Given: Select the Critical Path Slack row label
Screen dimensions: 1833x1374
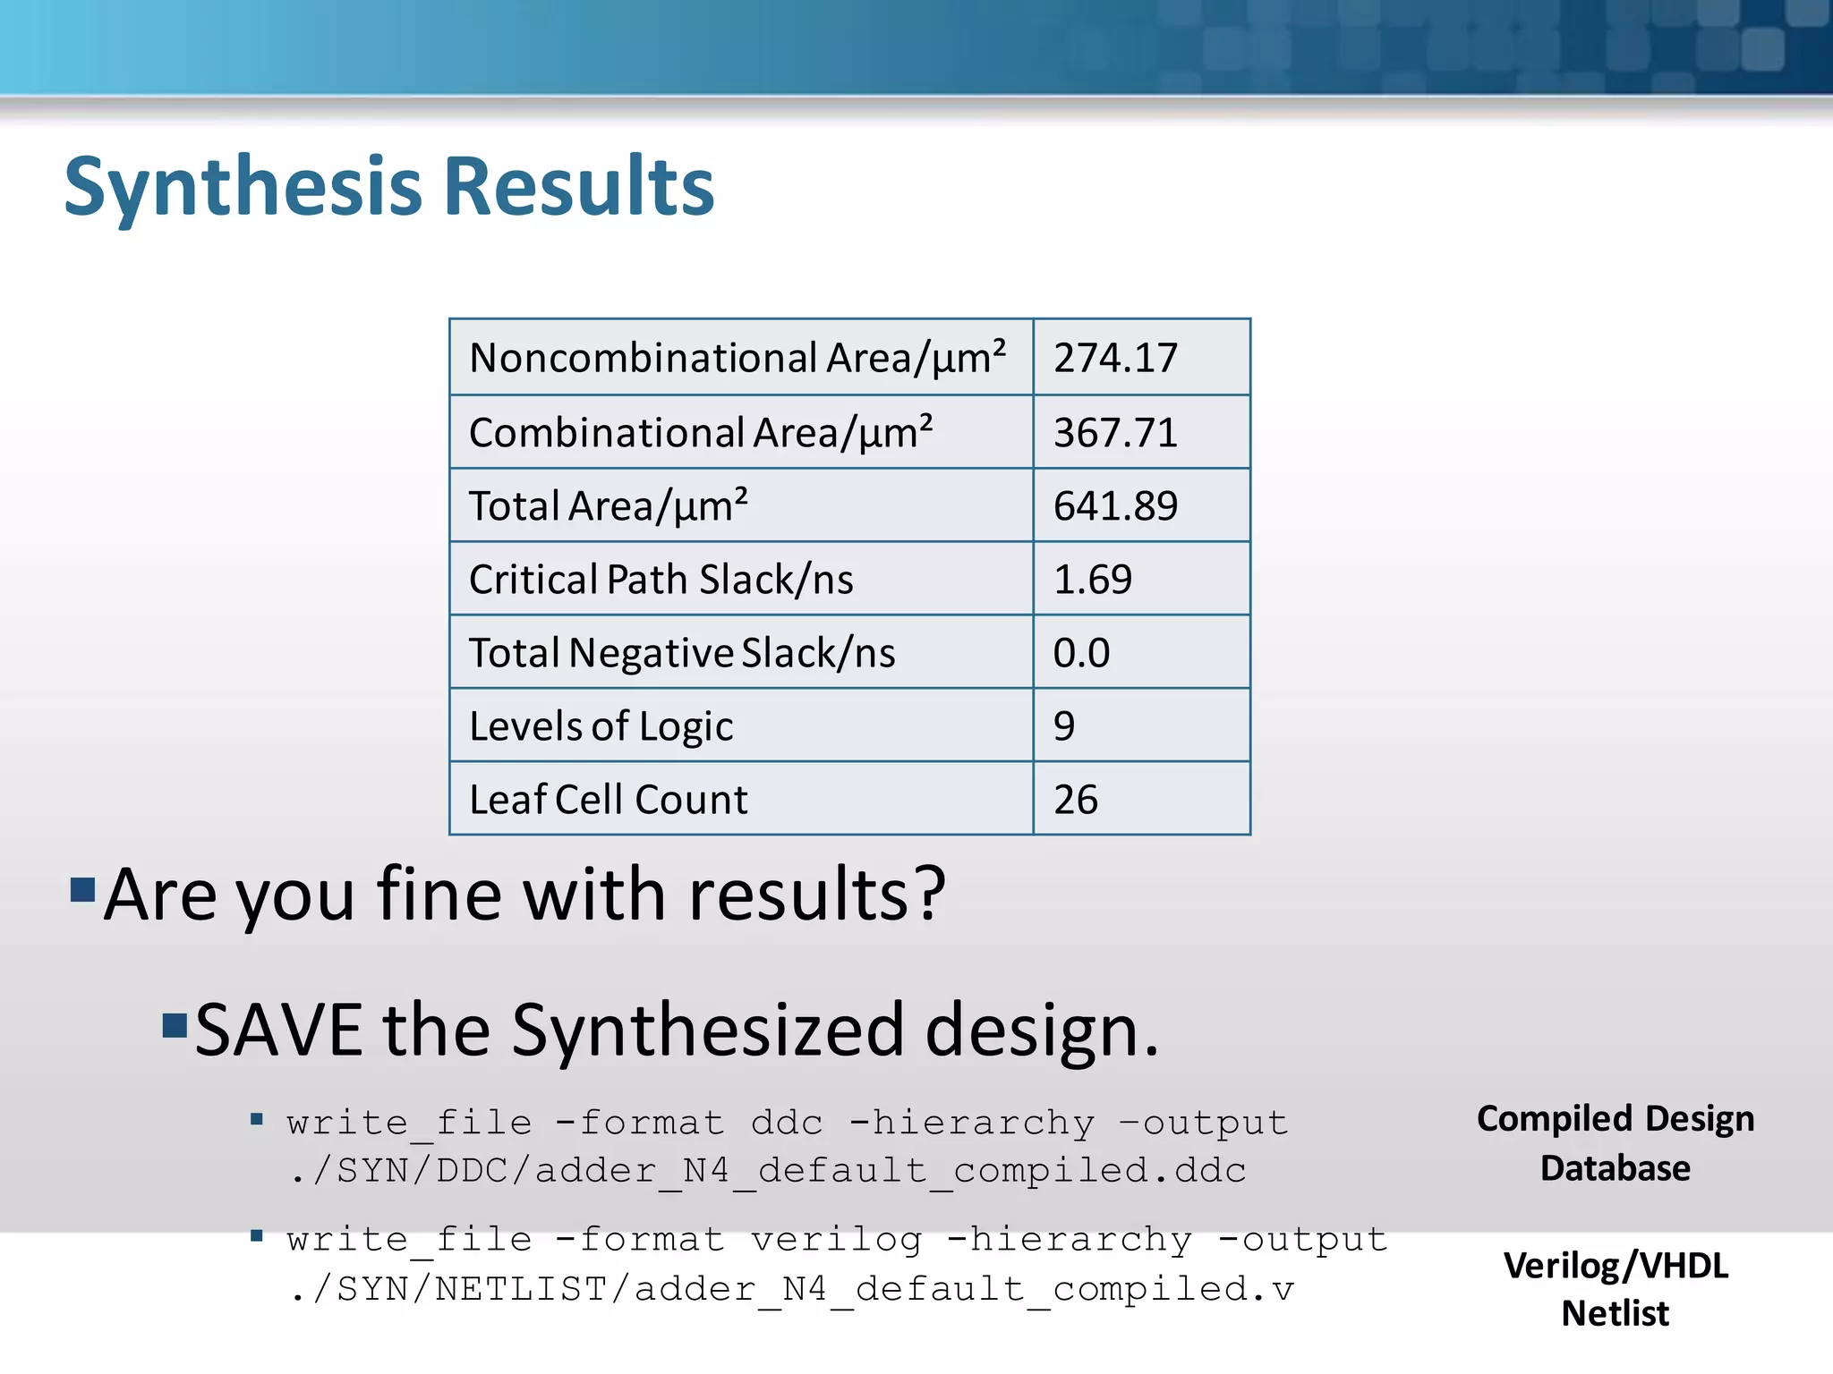Looking at the screenshot, I should [661, 580].
